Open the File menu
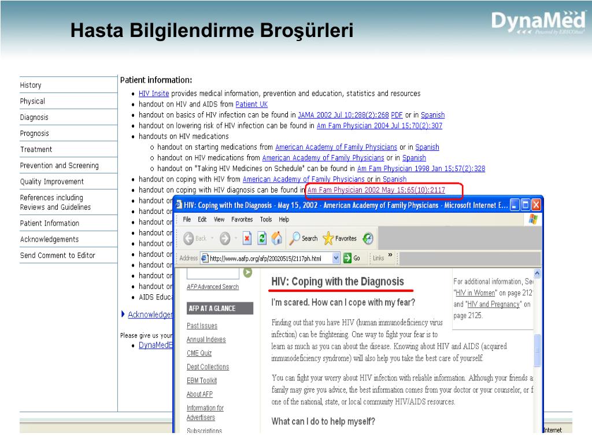592x444 pixels. click(187, 219)
